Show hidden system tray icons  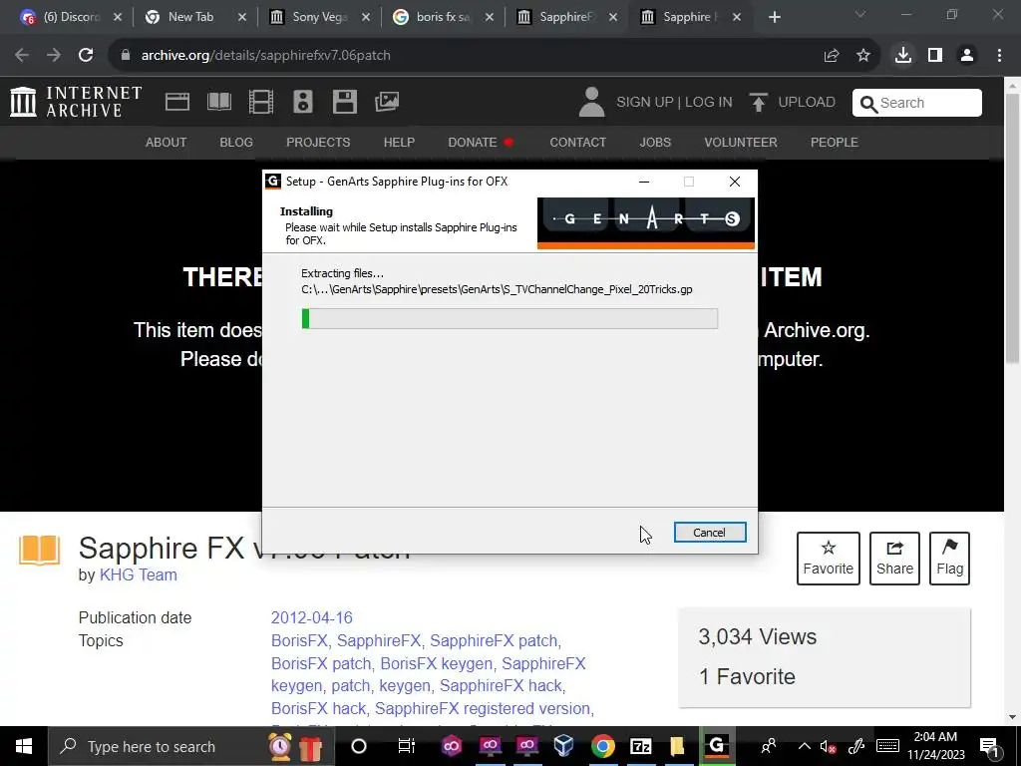pyautogui.click(x=805, y=746)
